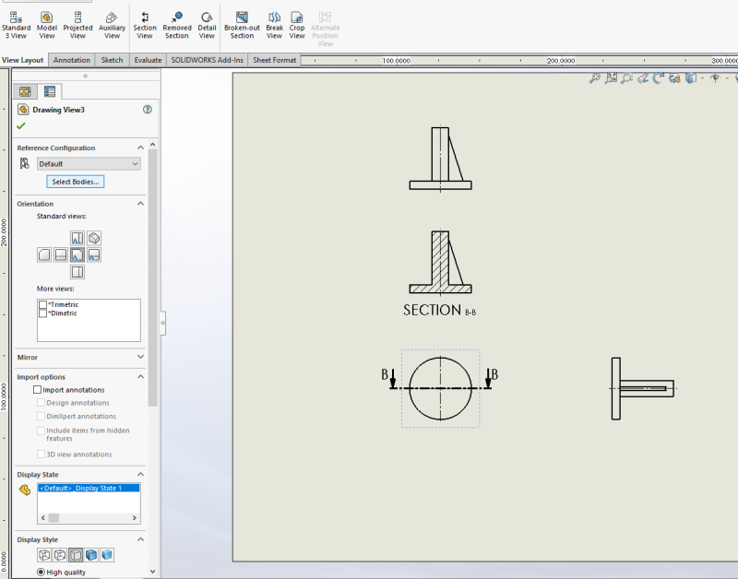Create a Detail View

207,26
